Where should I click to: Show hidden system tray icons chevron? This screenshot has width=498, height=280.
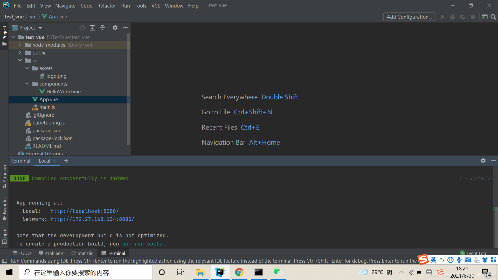click(x=402, y=272)
